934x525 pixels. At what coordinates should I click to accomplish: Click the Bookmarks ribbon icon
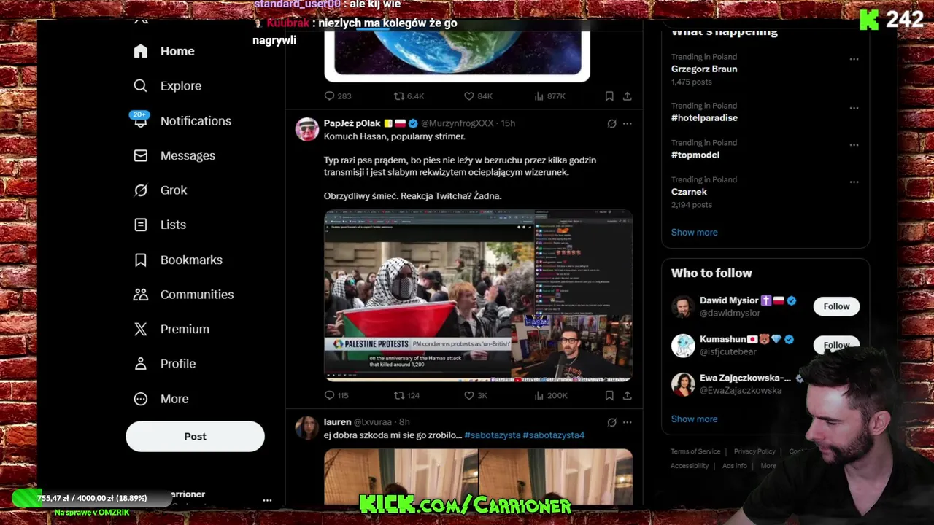(141, 260)
